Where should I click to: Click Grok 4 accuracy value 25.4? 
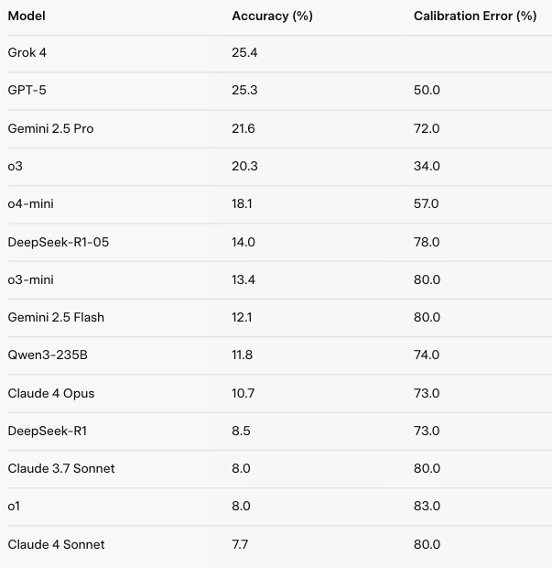click(x=244, y=52)
